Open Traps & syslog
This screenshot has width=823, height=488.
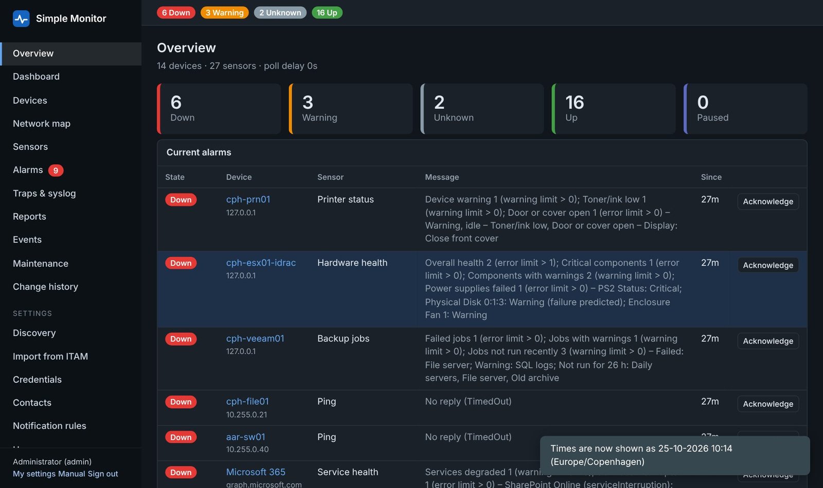71,193
